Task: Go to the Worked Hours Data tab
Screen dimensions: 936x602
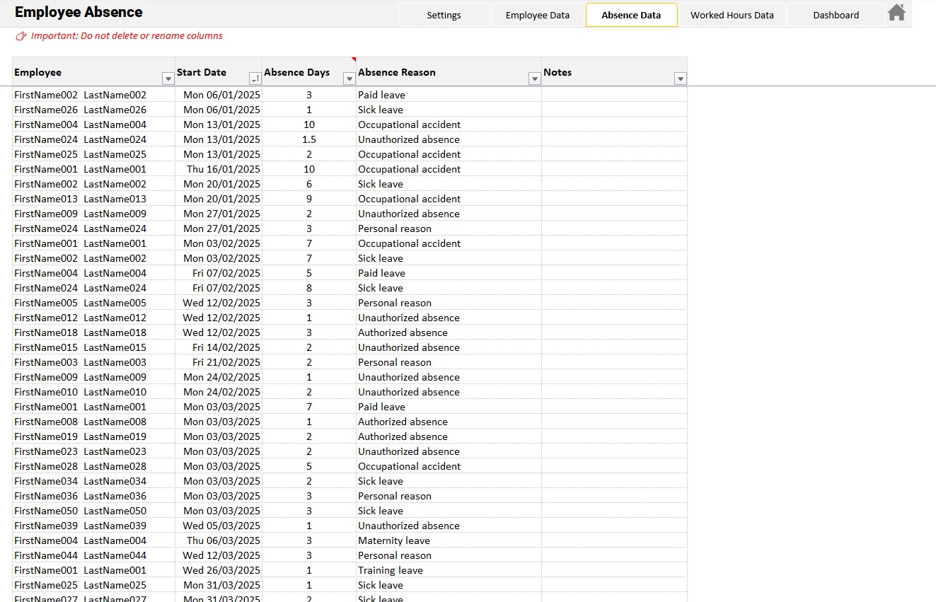Action: [732, 15]
